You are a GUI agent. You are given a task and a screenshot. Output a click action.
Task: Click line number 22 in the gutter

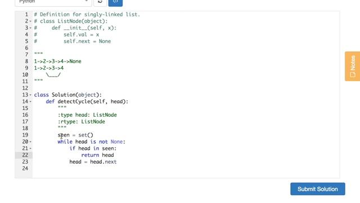point(25,155)
